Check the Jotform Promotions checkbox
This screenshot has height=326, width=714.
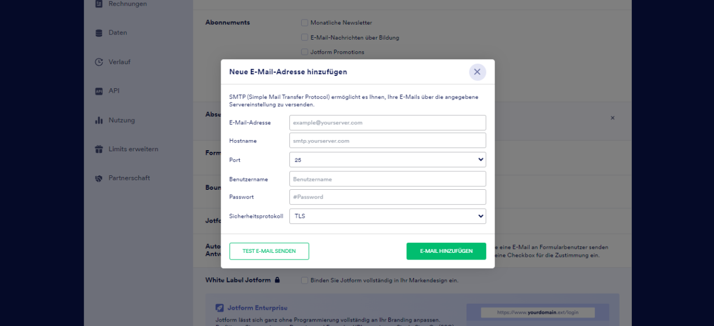(304, 52)
